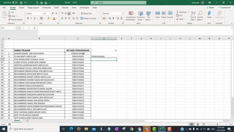
Task: Expand the Name Box dropdown
Action: pos(15,28)
